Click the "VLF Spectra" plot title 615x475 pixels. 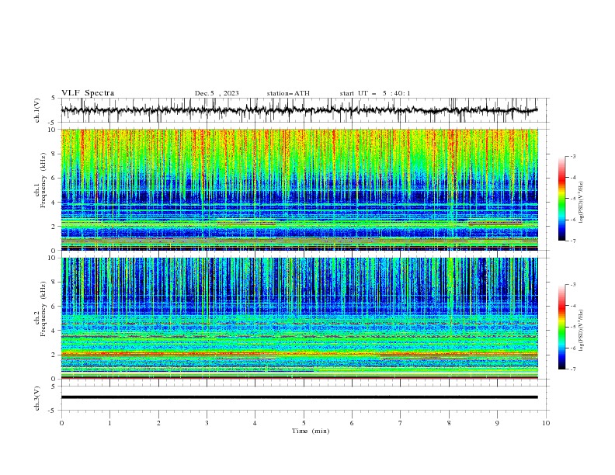point(88,93)
